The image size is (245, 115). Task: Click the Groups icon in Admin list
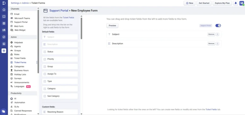11,50
